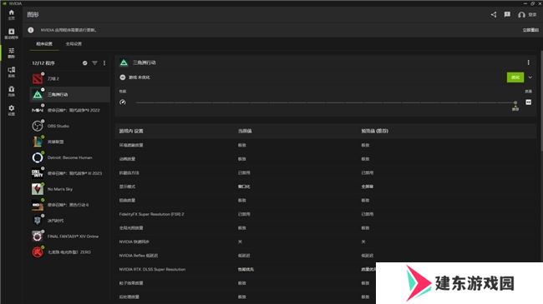Switch to the Program Settings tab
This screenshot has height=304, width=543.
point(44,44)
